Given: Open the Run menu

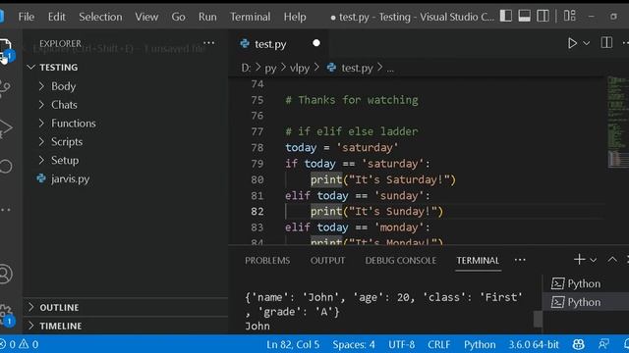Looking at the screenshot, I should coord(207,17).
